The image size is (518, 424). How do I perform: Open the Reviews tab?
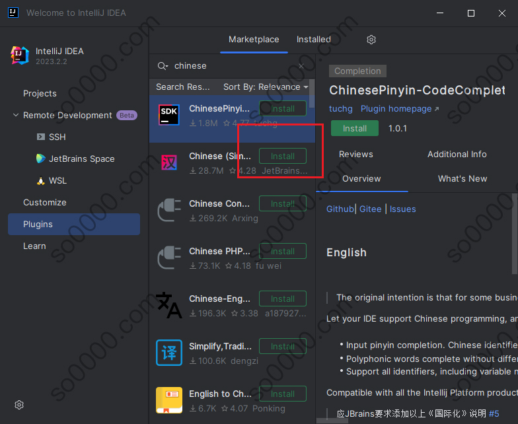click(x=355, y=155)
